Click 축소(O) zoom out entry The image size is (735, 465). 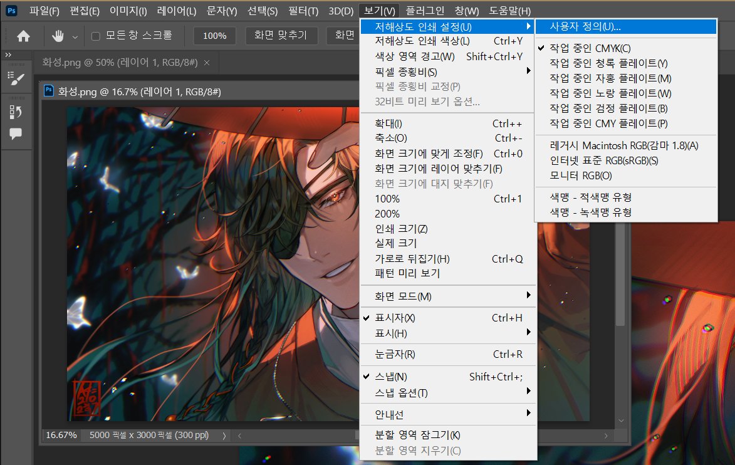click(x=447, y=138)
